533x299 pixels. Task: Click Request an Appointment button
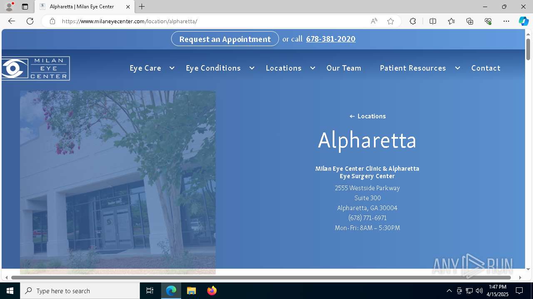coord(225,39)
